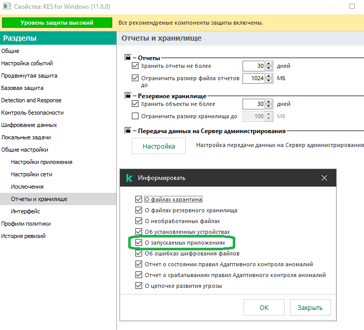Viewport: 364px width, 330px height.
Task: Click the Kaspersky logo in Информировать dialog
Action: click(129, 178)
